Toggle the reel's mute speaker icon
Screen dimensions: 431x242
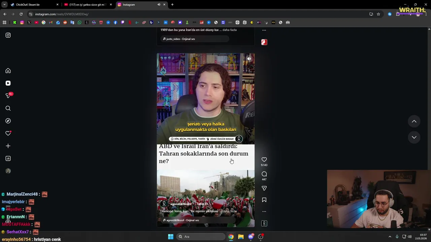pos(249,59)
